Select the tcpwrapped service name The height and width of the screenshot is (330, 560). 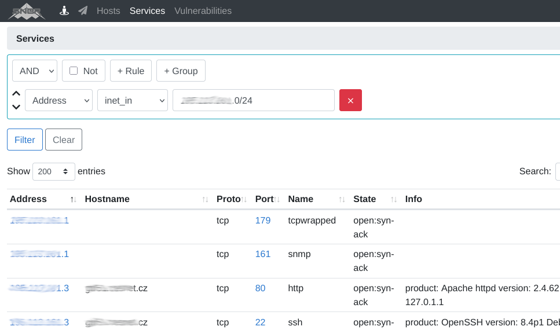(312, 221)
